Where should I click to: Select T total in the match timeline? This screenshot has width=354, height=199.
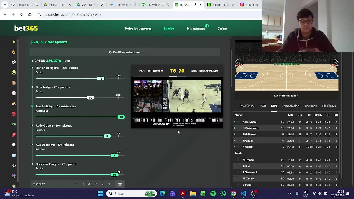[109, 184]
